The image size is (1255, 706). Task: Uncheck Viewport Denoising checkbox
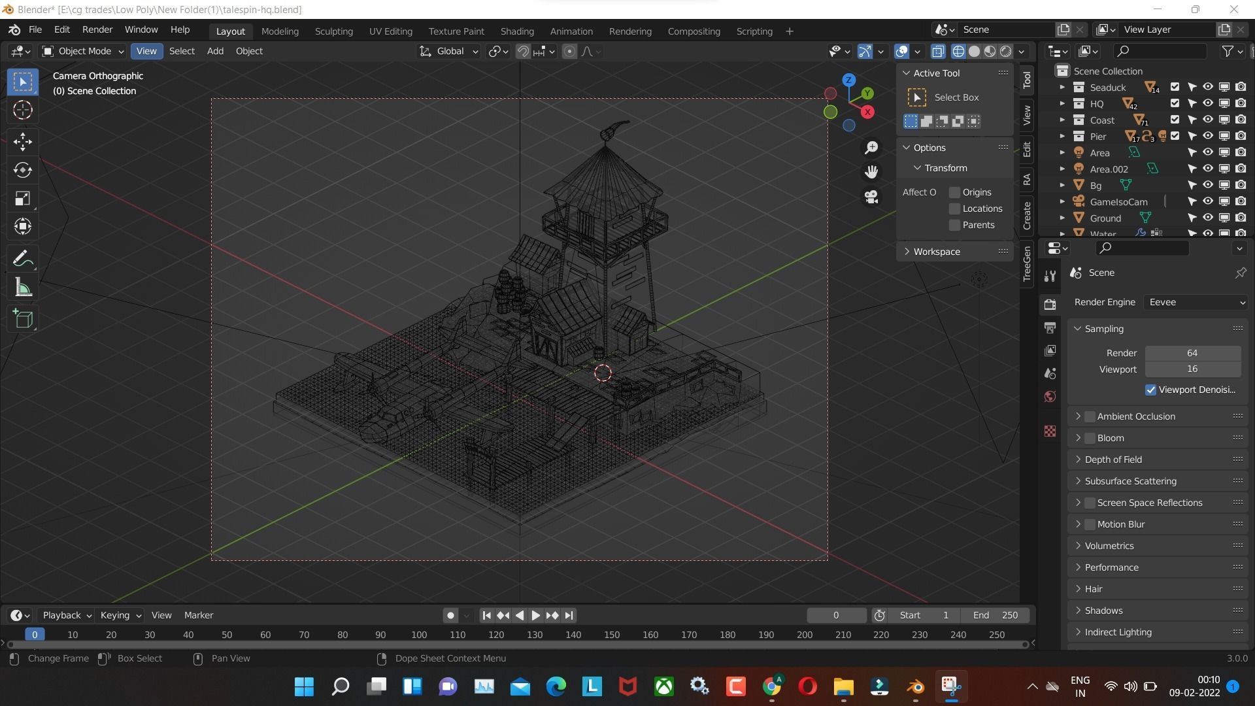pos(1150,390)
